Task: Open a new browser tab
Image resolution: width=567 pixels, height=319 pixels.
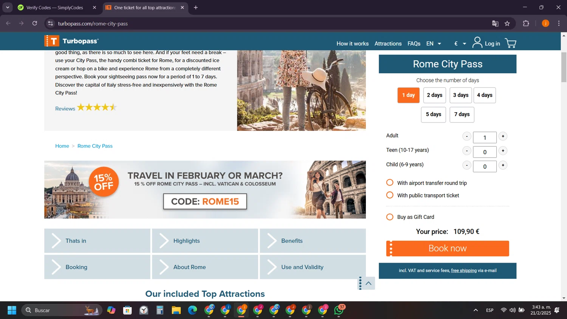Action: click(196, 8)
